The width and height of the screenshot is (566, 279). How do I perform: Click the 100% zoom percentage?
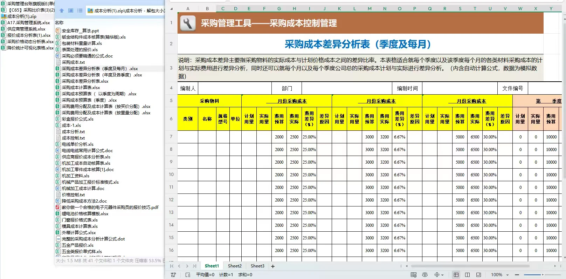coord(496,275)
